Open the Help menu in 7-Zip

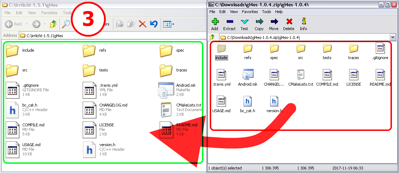coord(279,12)
